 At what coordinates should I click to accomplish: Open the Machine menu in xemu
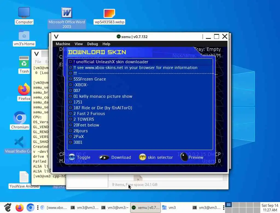click(x=63, y=44)
